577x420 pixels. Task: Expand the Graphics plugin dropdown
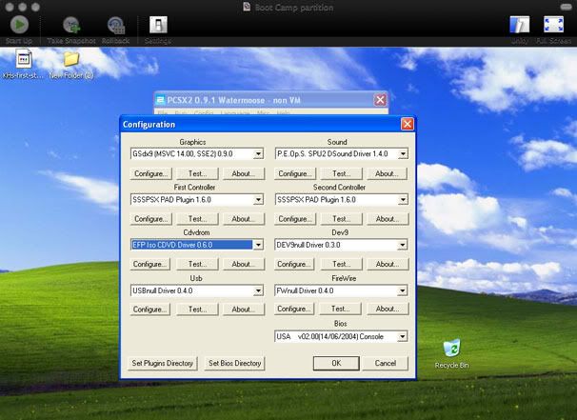tap(258, 153)
